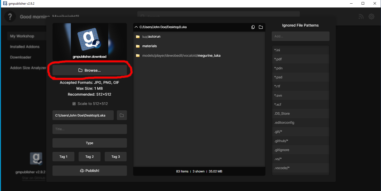The width and height of the screenshot is (381, 191).
Task: Click the gmpublisher app icon in the title bar
Action: [5, 3]
